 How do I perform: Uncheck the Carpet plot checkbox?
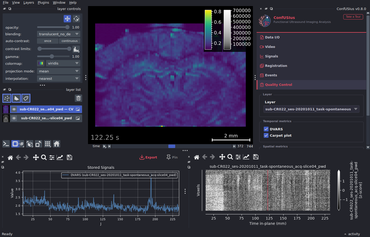[266, 135]
